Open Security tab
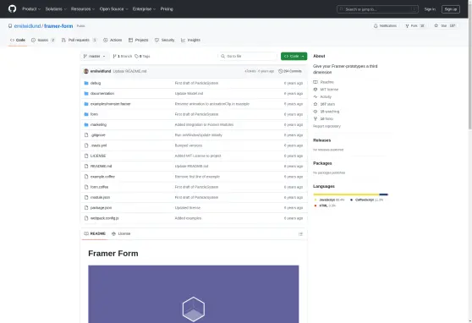The height and width of the screenshot is (323, 472). (x=165, y=40)
